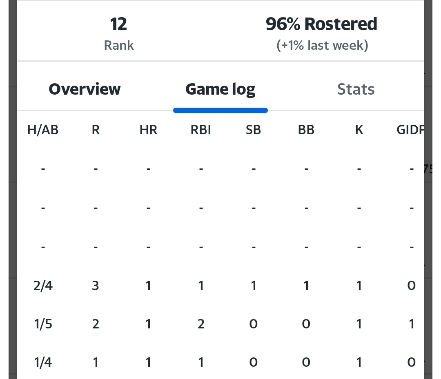The image size is (441, 379).
Task: Click the GIDP column header
Action: (410, 130)
